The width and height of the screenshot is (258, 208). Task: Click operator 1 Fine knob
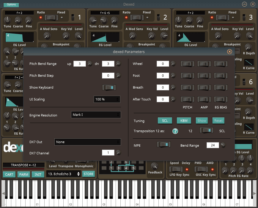tap(29, 20)
